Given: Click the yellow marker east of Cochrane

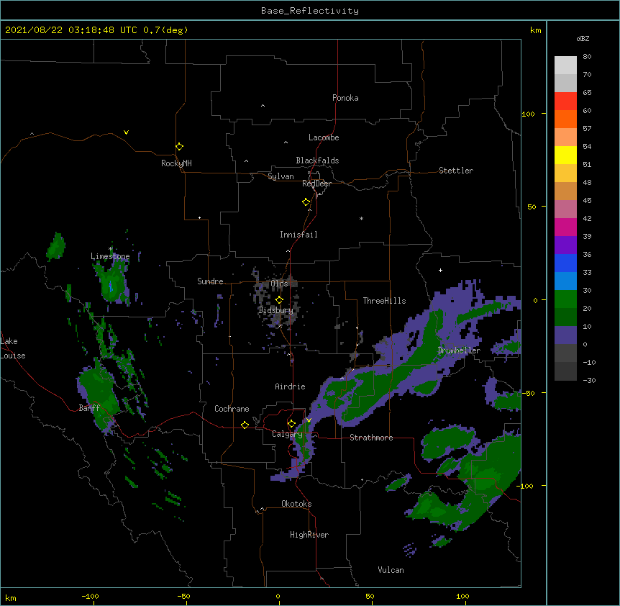Looking at the screenshot, I should pos(245,425).
